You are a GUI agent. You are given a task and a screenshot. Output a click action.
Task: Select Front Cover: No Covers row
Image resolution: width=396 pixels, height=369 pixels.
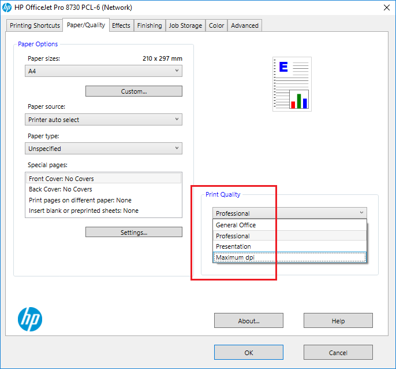coord(103,179)
